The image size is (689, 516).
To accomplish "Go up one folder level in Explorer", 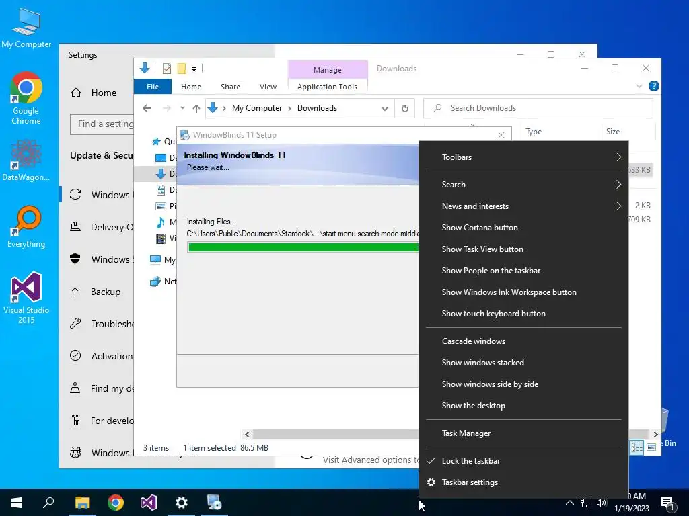I will 196,108.
